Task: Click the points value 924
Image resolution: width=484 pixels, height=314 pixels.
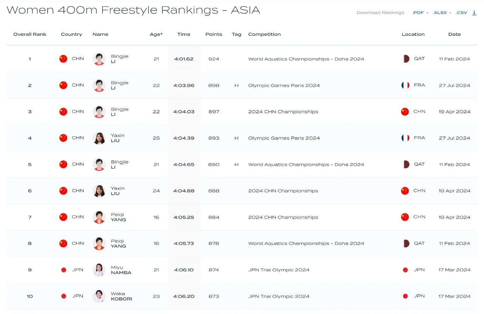Action: [x=214, y=59]
